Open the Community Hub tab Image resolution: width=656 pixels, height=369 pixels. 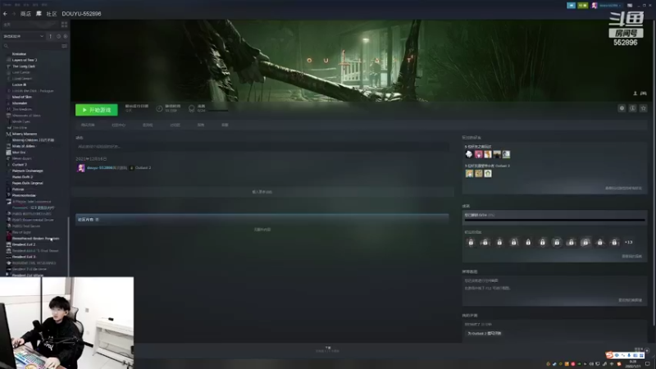tap(118, 125)
